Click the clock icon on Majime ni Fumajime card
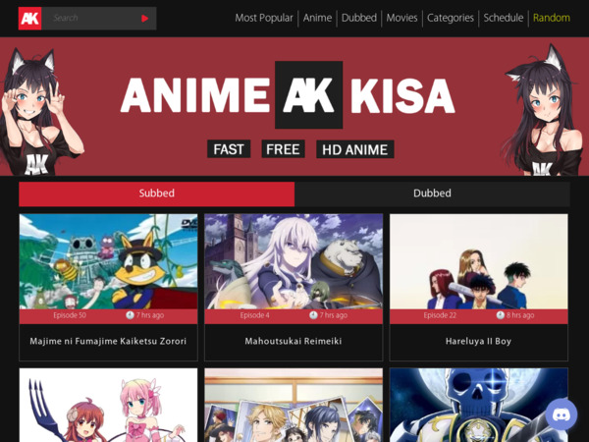The width and height of the screenshot is (589, 442). pos(130,315)
